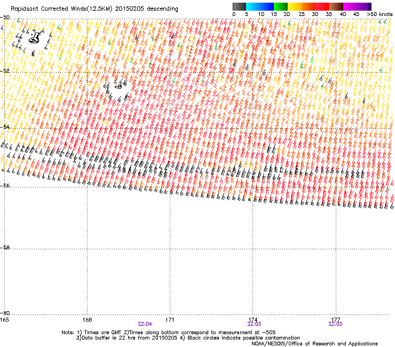The height and width of the screenshot is (347, 395).
Task: Click the red 30-35 knots legend swatch
Action: click(x=322, y=6)
